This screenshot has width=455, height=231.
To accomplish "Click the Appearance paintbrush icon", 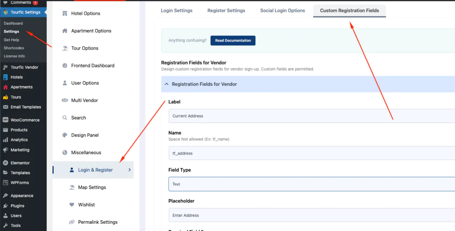I will [x=5, y=195].
